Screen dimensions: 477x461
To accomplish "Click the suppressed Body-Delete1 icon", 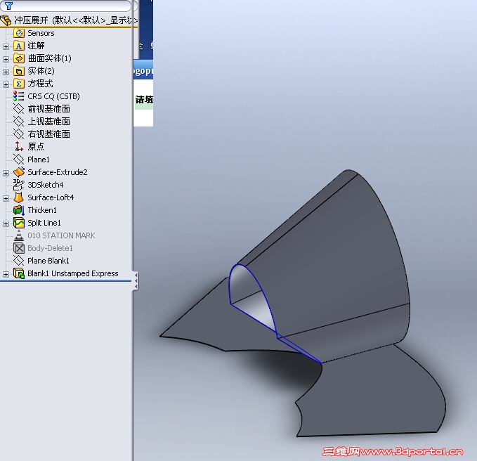I will point(19,248).
